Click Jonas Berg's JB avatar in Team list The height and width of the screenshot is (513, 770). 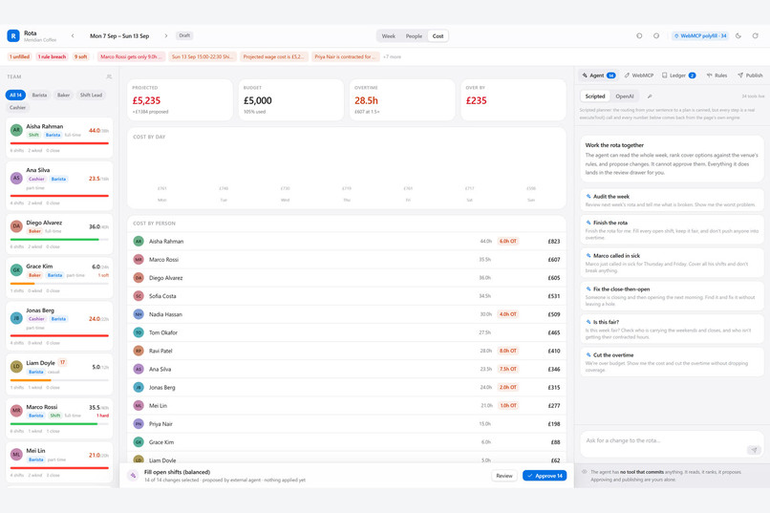pos(16,318)
